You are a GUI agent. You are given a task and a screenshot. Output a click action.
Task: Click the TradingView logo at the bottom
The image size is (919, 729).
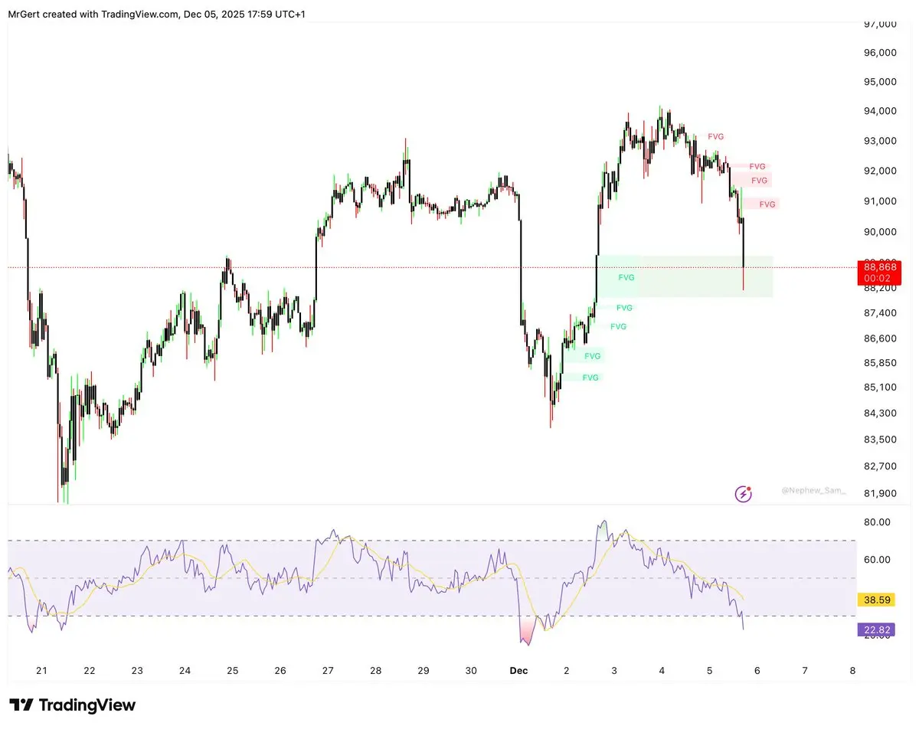coord(72,705)
